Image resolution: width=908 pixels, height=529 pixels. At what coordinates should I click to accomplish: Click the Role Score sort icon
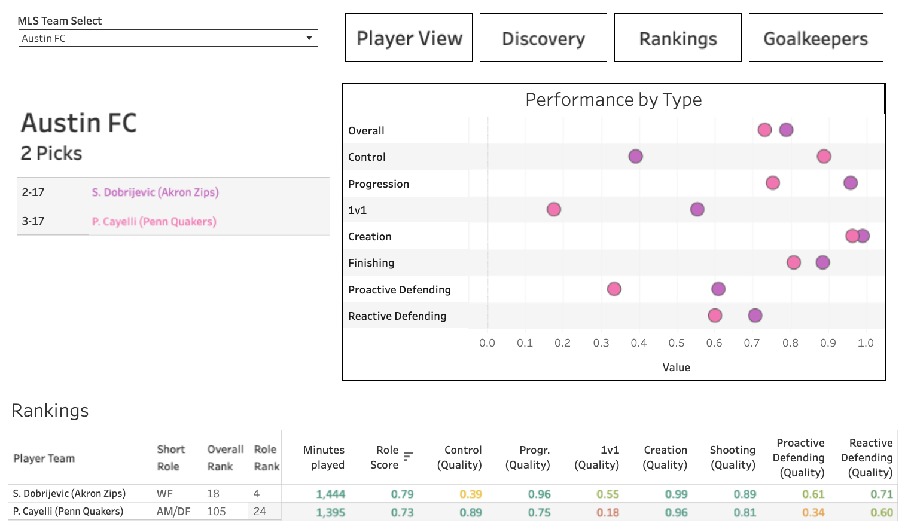[408, 457]
